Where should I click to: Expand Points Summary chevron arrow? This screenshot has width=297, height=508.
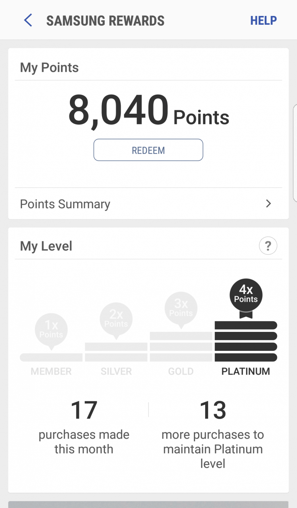click(x=269, y=204)
